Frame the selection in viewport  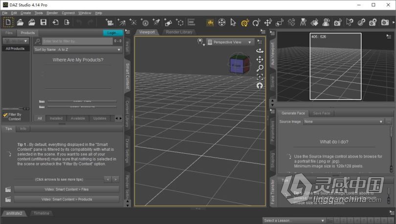(260, 77)
